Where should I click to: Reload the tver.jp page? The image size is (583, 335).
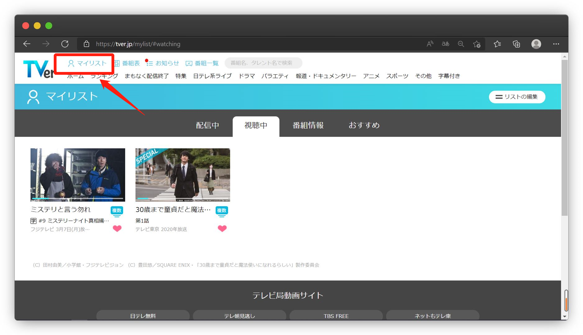pyautogui.click(x=65, y=44)
